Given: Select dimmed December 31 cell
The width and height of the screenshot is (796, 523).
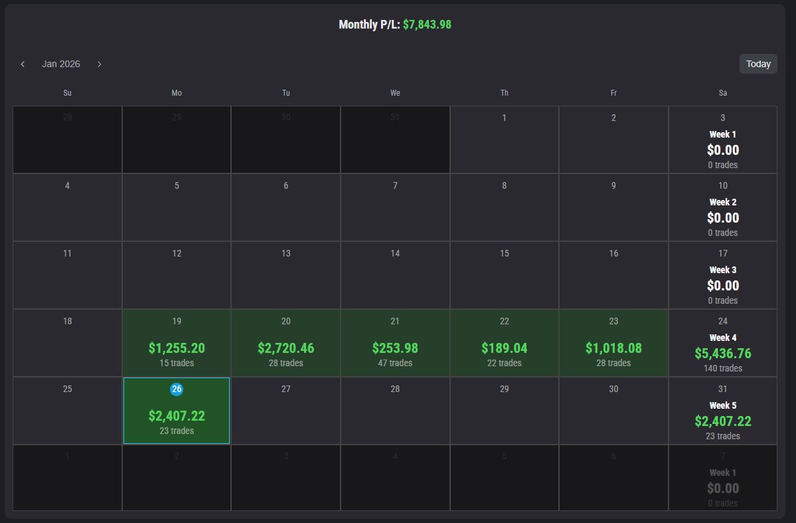Looking at the screenshot, I should click(x=395, y=140).
